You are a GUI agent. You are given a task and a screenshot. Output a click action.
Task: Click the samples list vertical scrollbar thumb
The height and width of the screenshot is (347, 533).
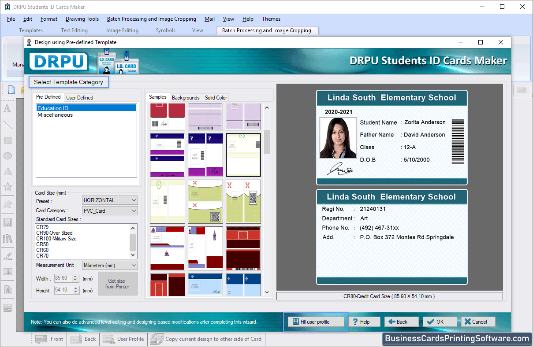point(267,142)
